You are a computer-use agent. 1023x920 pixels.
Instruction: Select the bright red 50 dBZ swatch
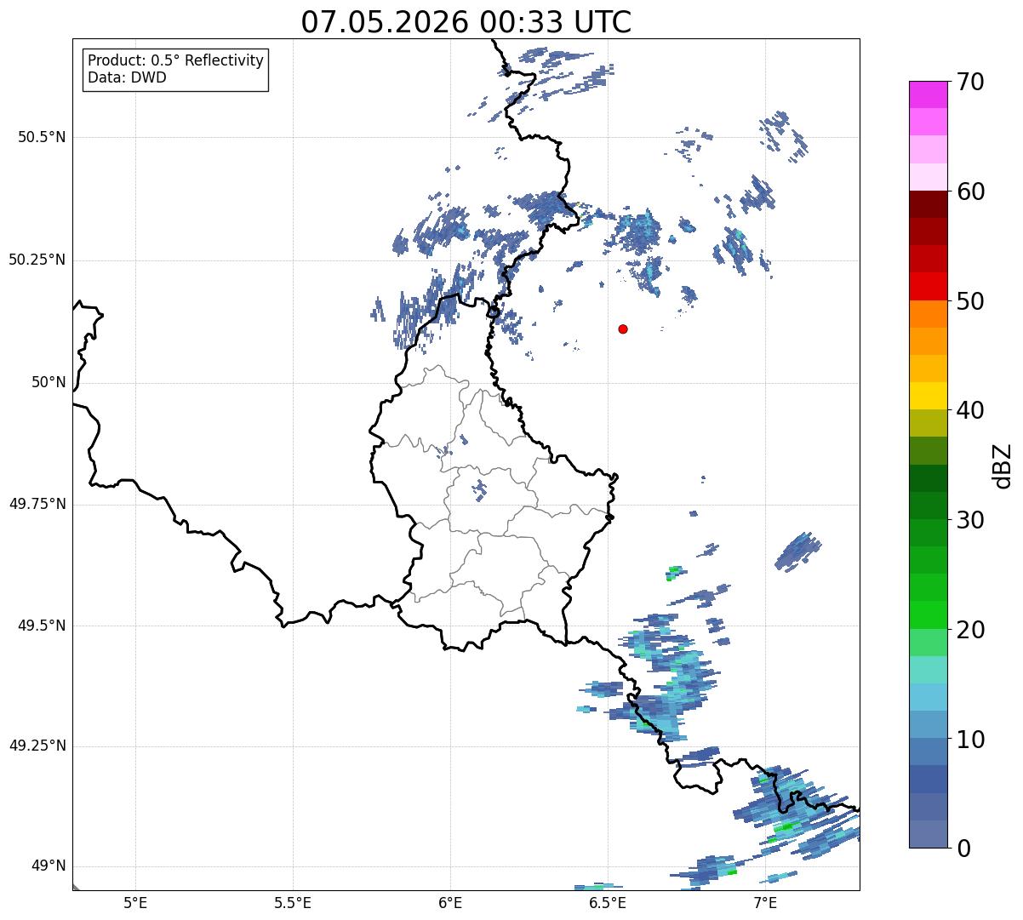tap(929, 286)
